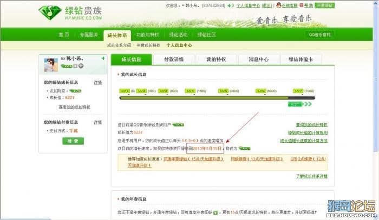Open the 绿钻社区 navigation item
The width and height of the screenshot is (379, 220).
pos(207,35)
